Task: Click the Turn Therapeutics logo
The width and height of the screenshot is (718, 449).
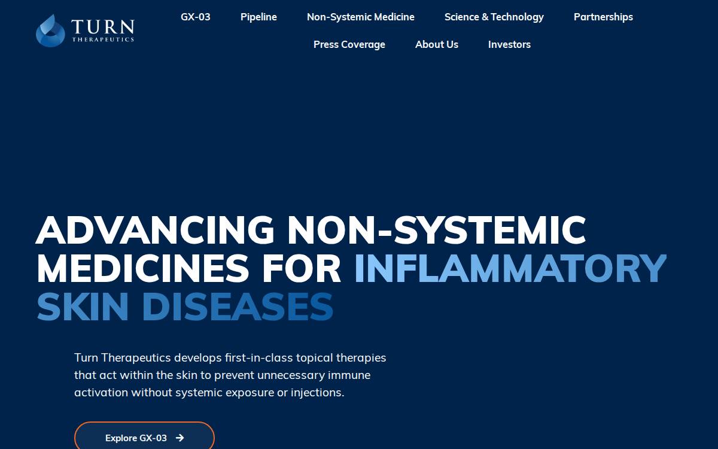Action: (85, 31)
